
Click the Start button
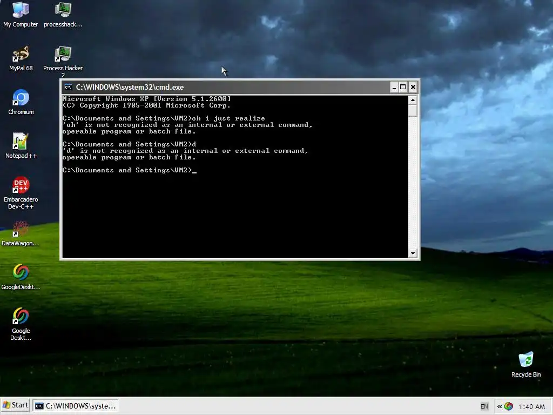coord(15,405)
